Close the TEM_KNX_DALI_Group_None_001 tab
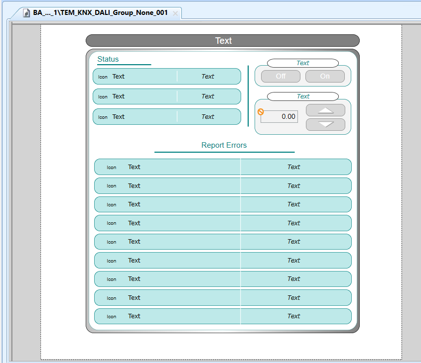This screenshot has width=421, height=363. 175,13
